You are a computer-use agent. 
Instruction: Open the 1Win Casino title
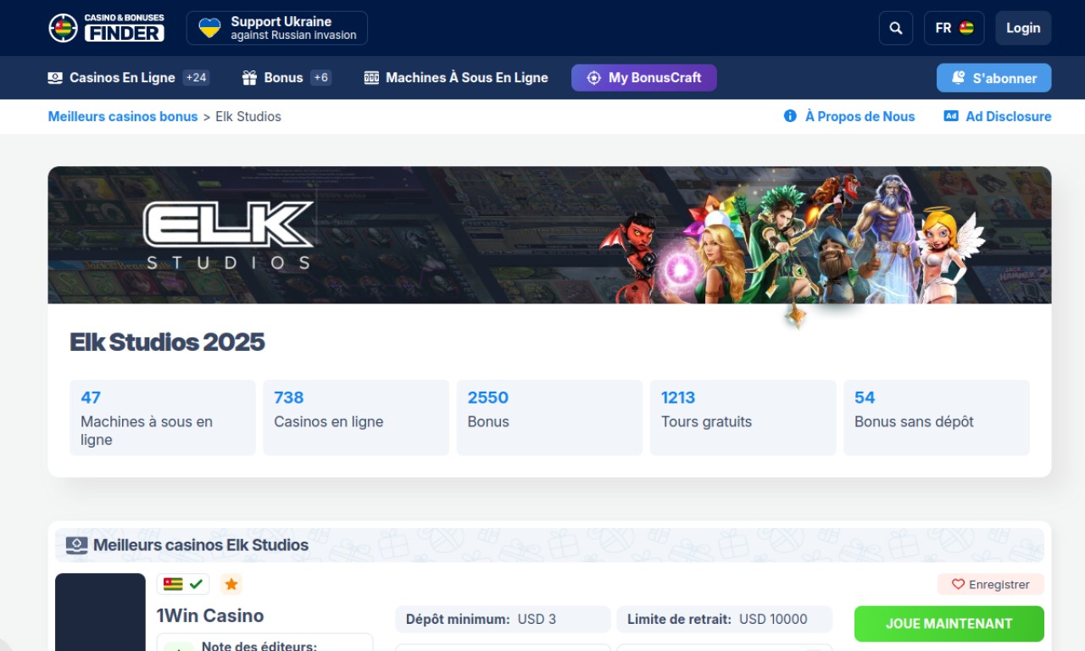tap(210, 615)
